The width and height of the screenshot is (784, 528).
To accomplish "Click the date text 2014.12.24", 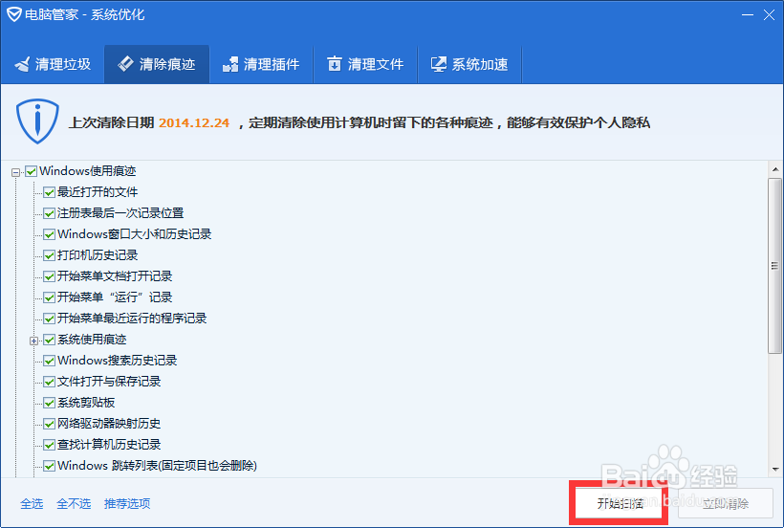I will (x=194, y=122).
